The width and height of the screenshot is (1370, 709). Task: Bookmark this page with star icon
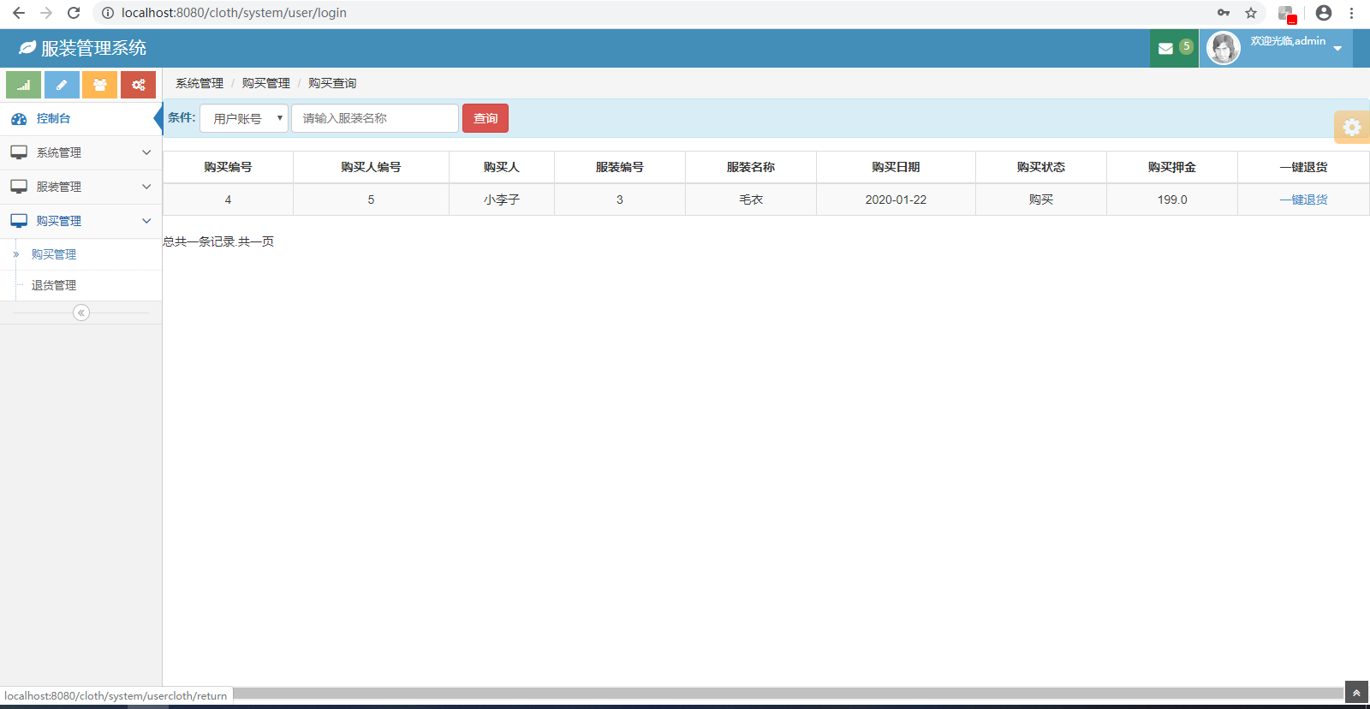[x=1251, y=13]
